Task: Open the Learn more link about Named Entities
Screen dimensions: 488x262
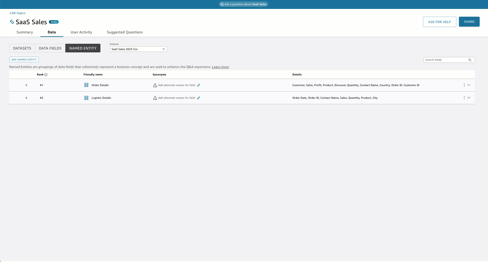Action: tap(220, 67)
